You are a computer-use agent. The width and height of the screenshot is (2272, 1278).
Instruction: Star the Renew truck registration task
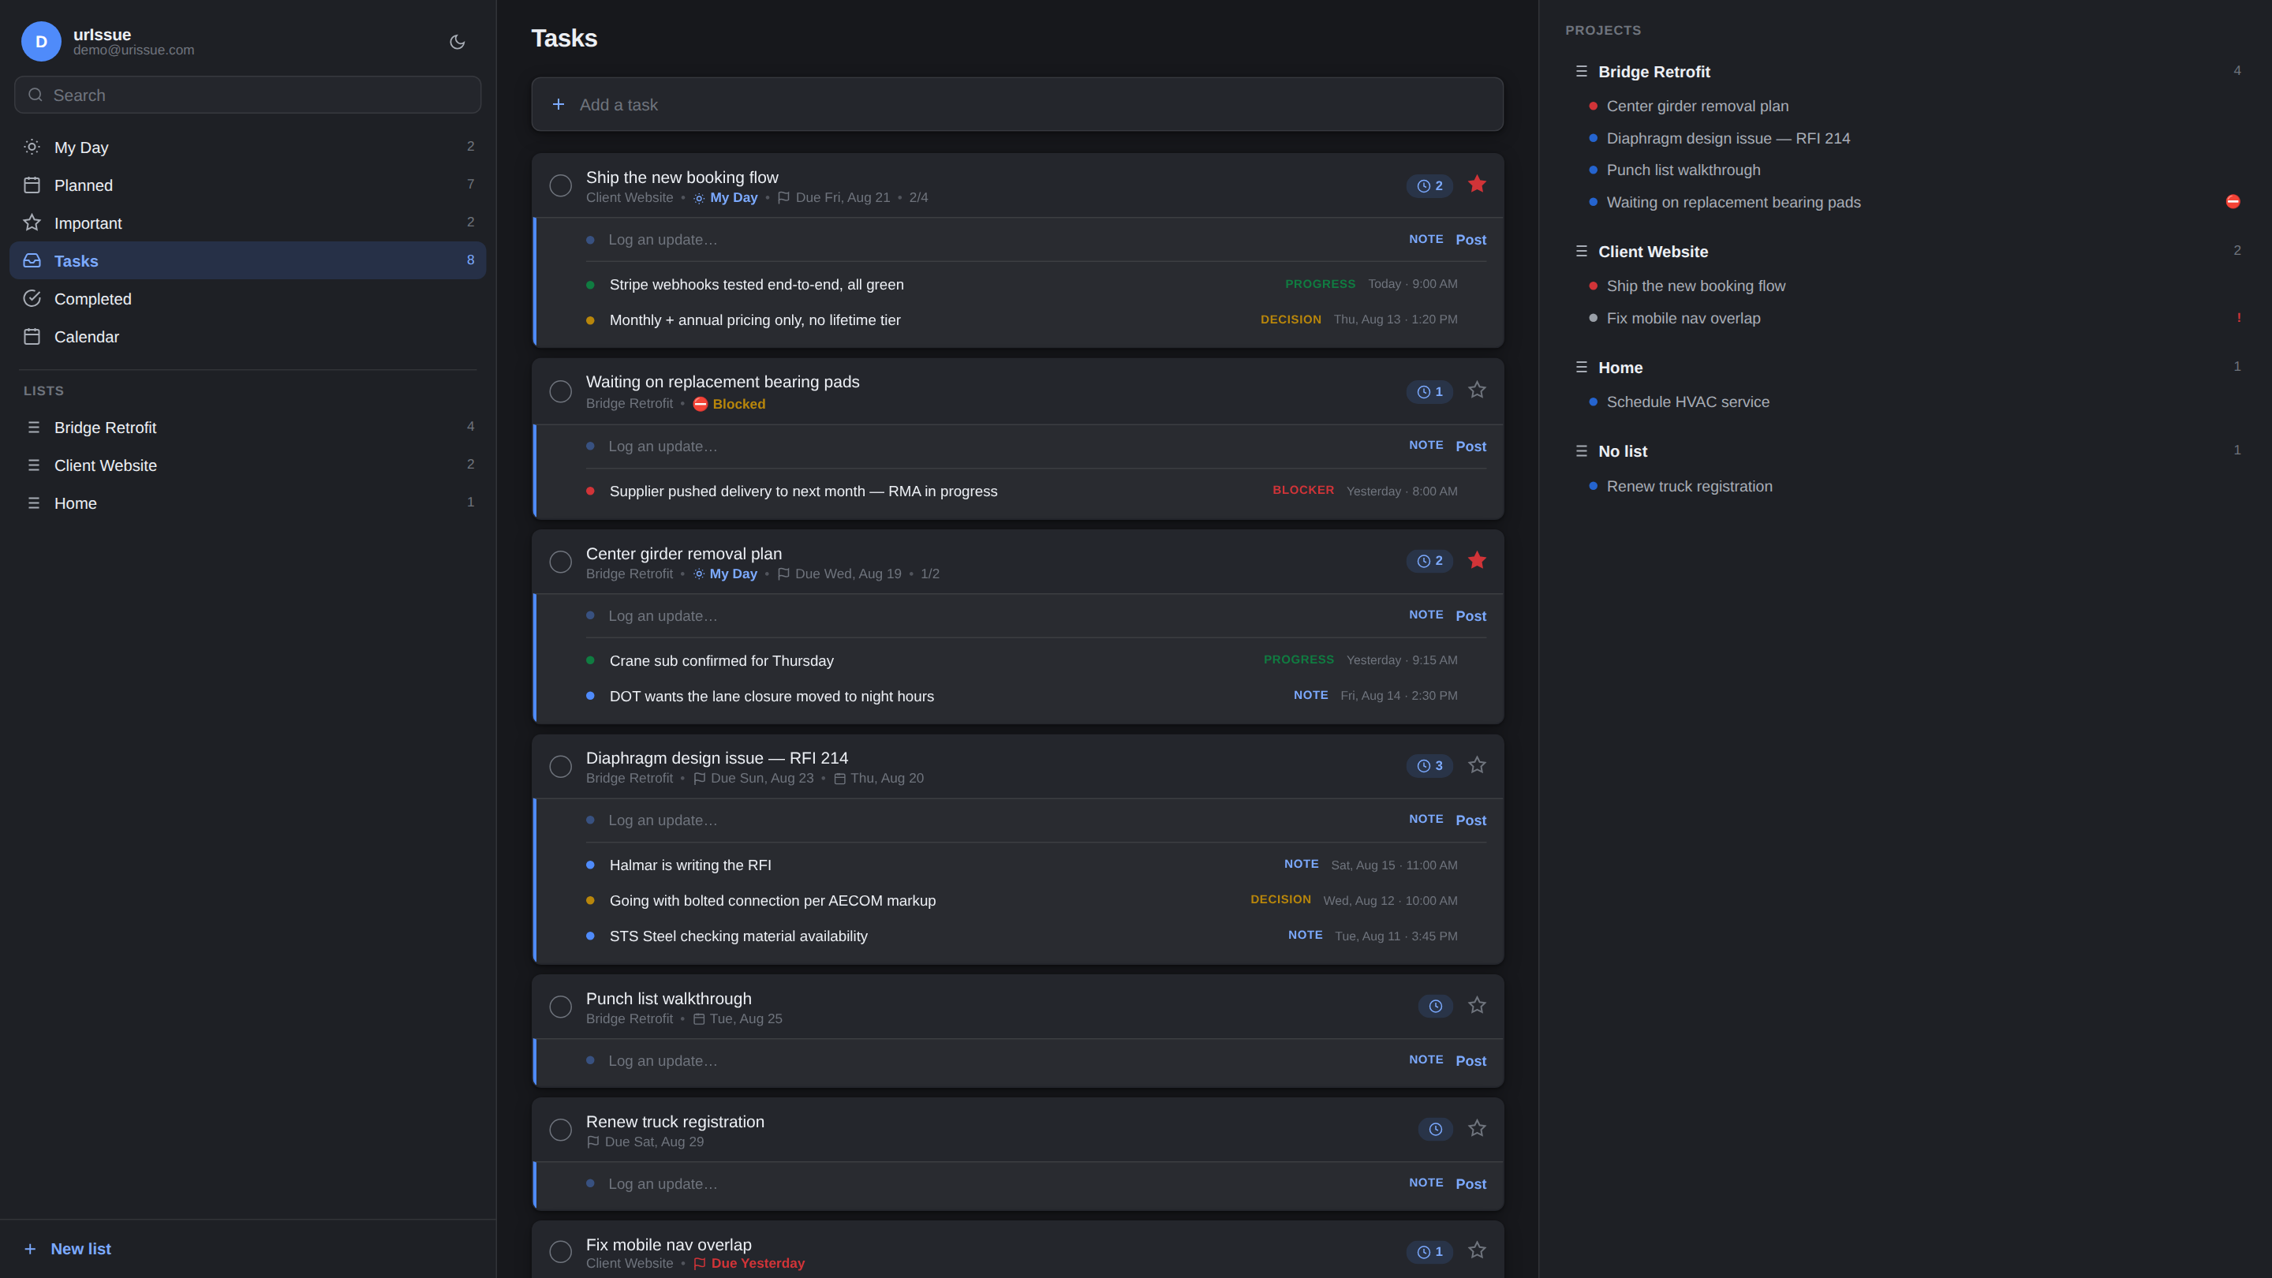coord(1477,1128)
